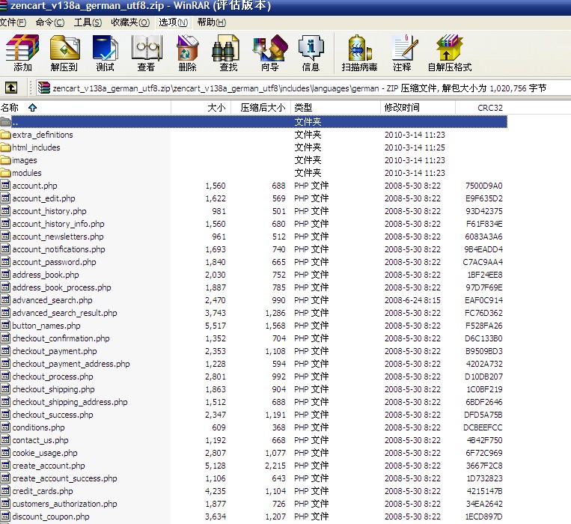Select checkout_shipping_address.php file
This screenshot has width=571, height=524.
tap(70, 402)
